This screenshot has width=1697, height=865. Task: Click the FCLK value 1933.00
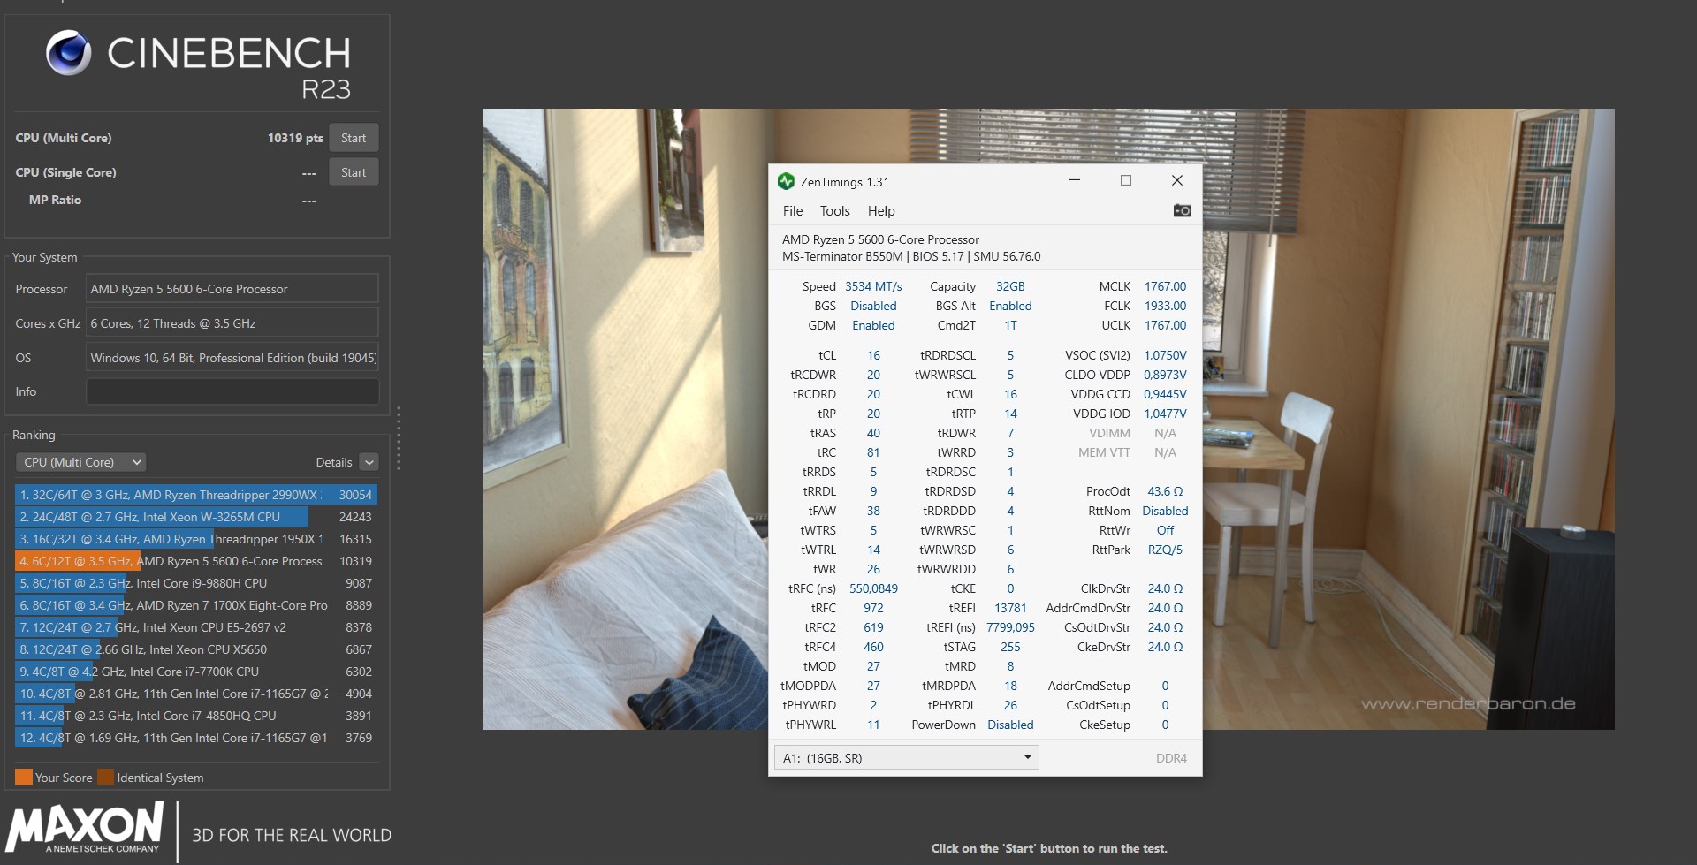tap(1165, 306)
